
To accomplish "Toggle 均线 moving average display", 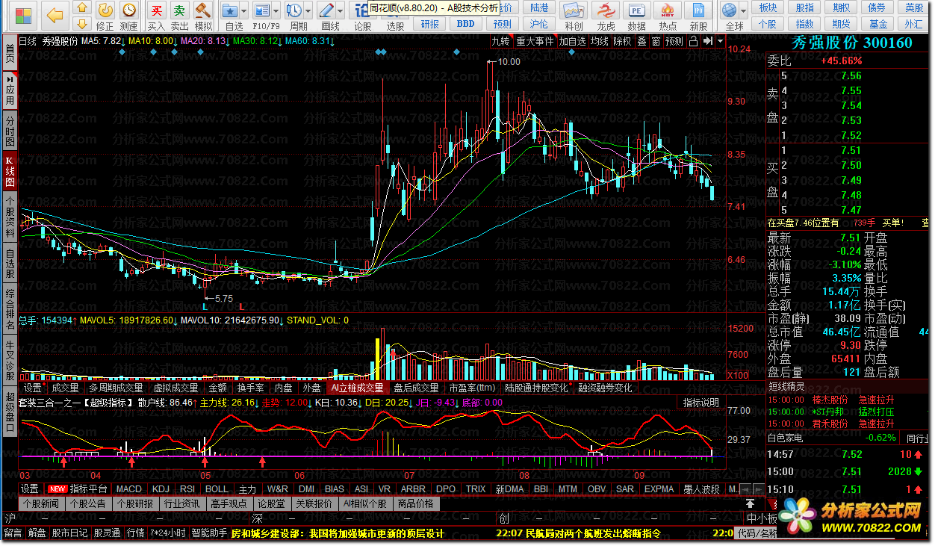I will tap(599, 41).
